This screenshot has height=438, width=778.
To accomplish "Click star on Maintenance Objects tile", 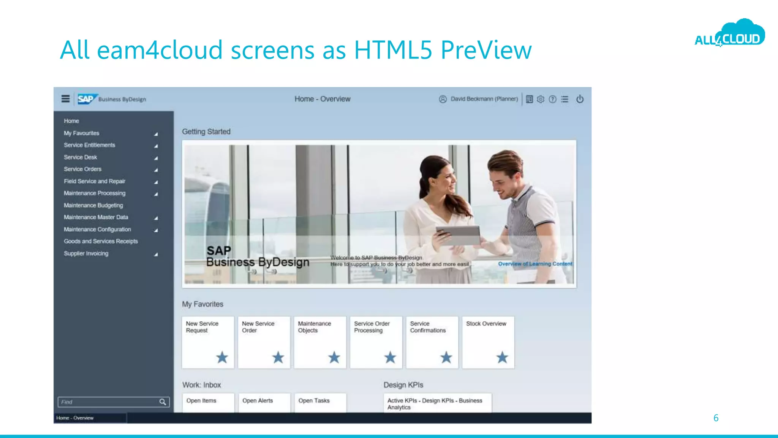I will pos(334,357).
